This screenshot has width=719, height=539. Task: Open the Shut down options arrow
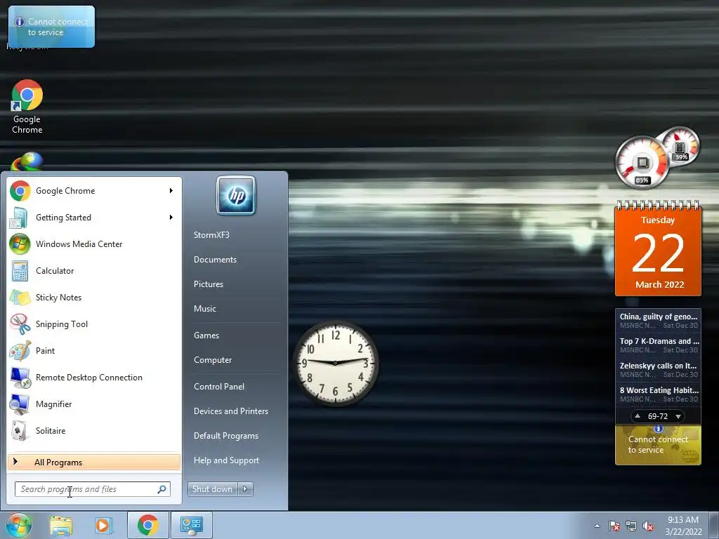245,489
